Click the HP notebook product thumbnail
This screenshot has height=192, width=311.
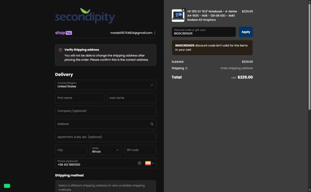(x=178, y=16)
